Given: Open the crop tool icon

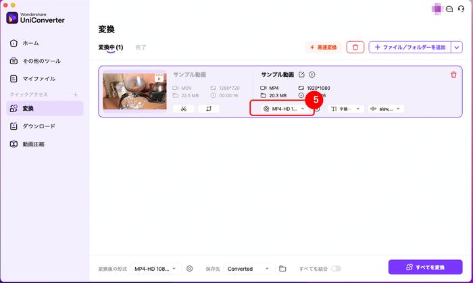Looking at the screenshot, I should (209, 109).
